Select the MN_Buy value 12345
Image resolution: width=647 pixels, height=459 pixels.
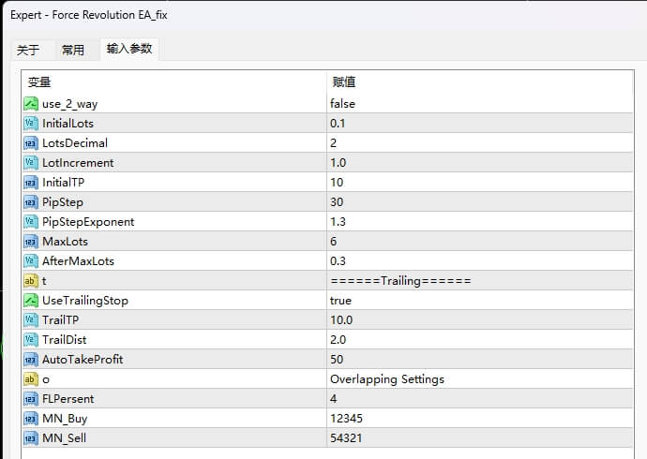(345, 419)
